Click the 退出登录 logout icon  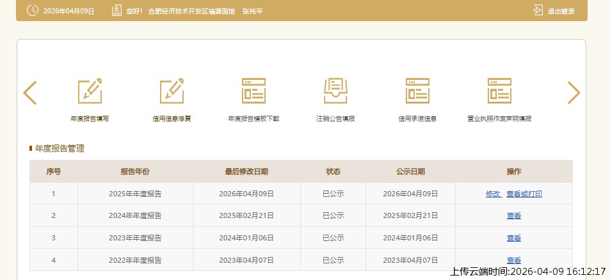tap(538, 11)
